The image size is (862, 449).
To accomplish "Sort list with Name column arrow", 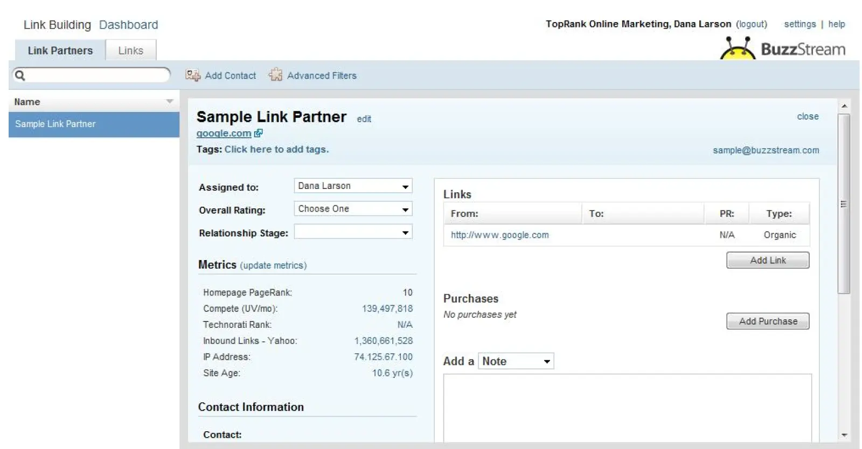I will 170,102.
